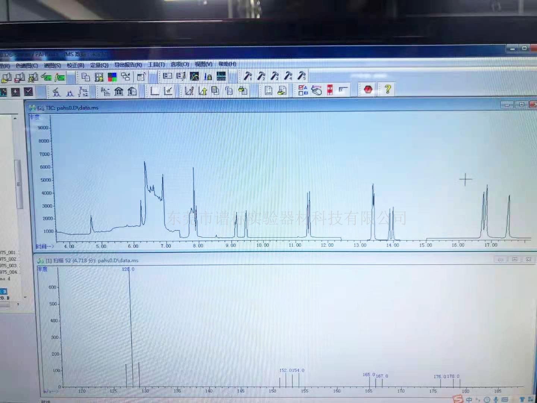The width and height of the screenshot is (537, 403).
Task: Open the 校正(B) menu
Action: coord(75,65)
